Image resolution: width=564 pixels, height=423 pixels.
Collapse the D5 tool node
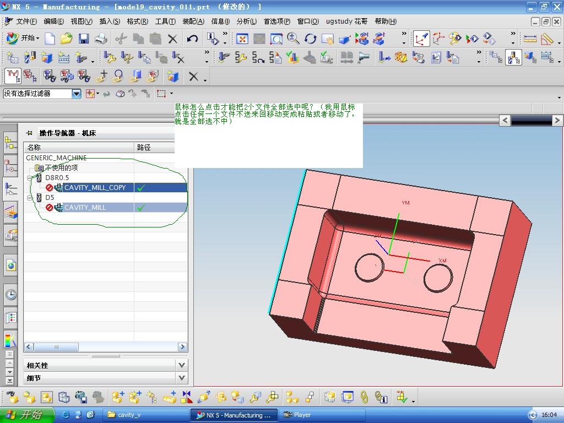click(x=30, y=198)
